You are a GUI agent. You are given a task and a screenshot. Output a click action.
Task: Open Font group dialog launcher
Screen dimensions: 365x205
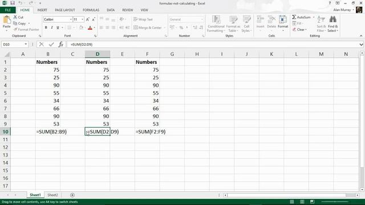(x=95, y=36)
